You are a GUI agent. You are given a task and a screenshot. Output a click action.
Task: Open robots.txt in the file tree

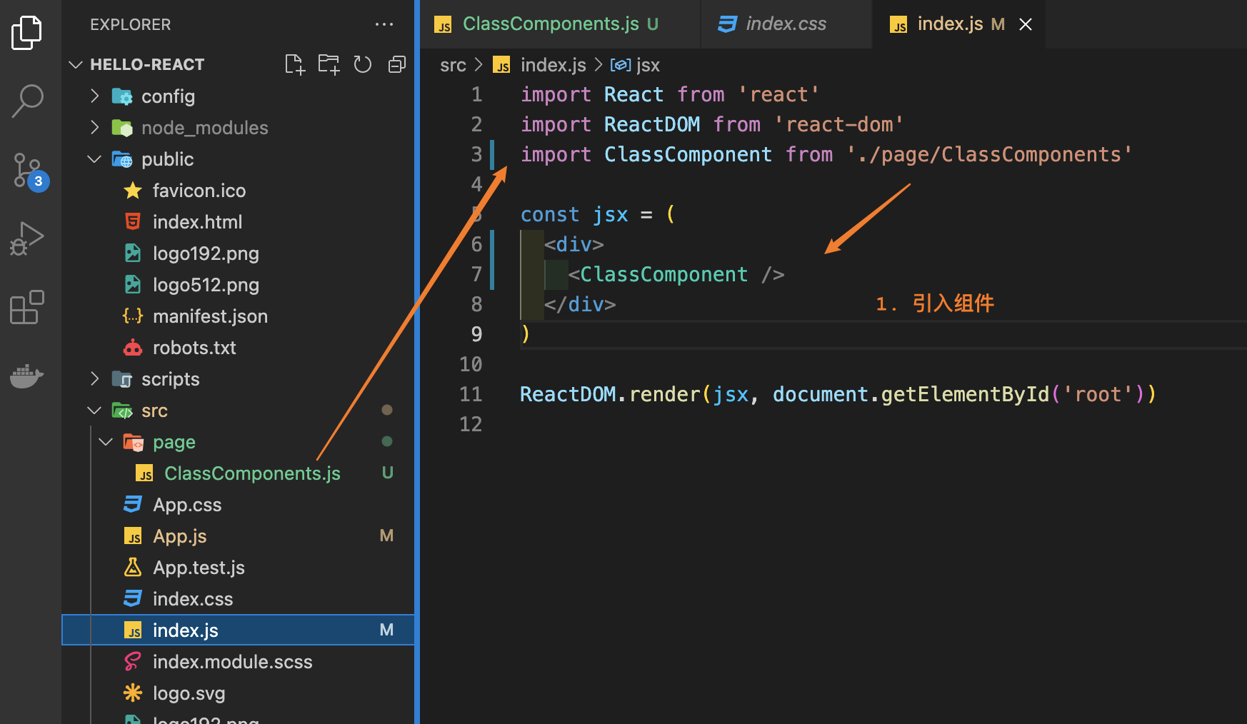click(x=194, y=348)
